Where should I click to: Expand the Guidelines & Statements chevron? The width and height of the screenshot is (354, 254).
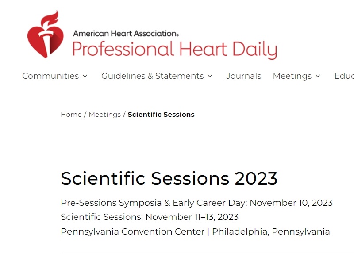(210, 76)
